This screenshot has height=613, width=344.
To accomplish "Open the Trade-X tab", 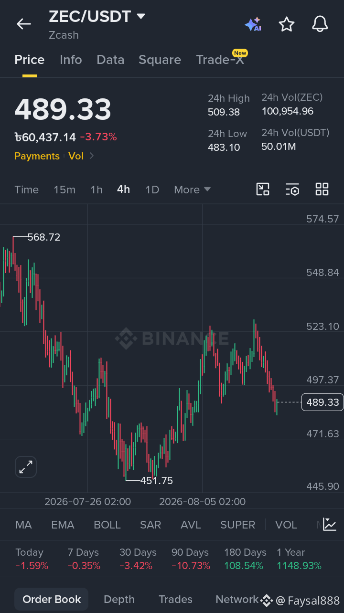I will pyautogui.click(x=220, y=60).
